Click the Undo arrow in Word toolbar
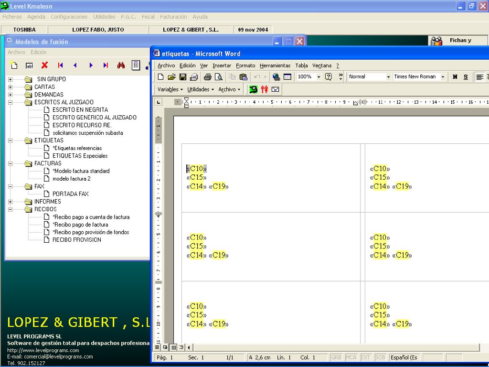 point(257,77)
